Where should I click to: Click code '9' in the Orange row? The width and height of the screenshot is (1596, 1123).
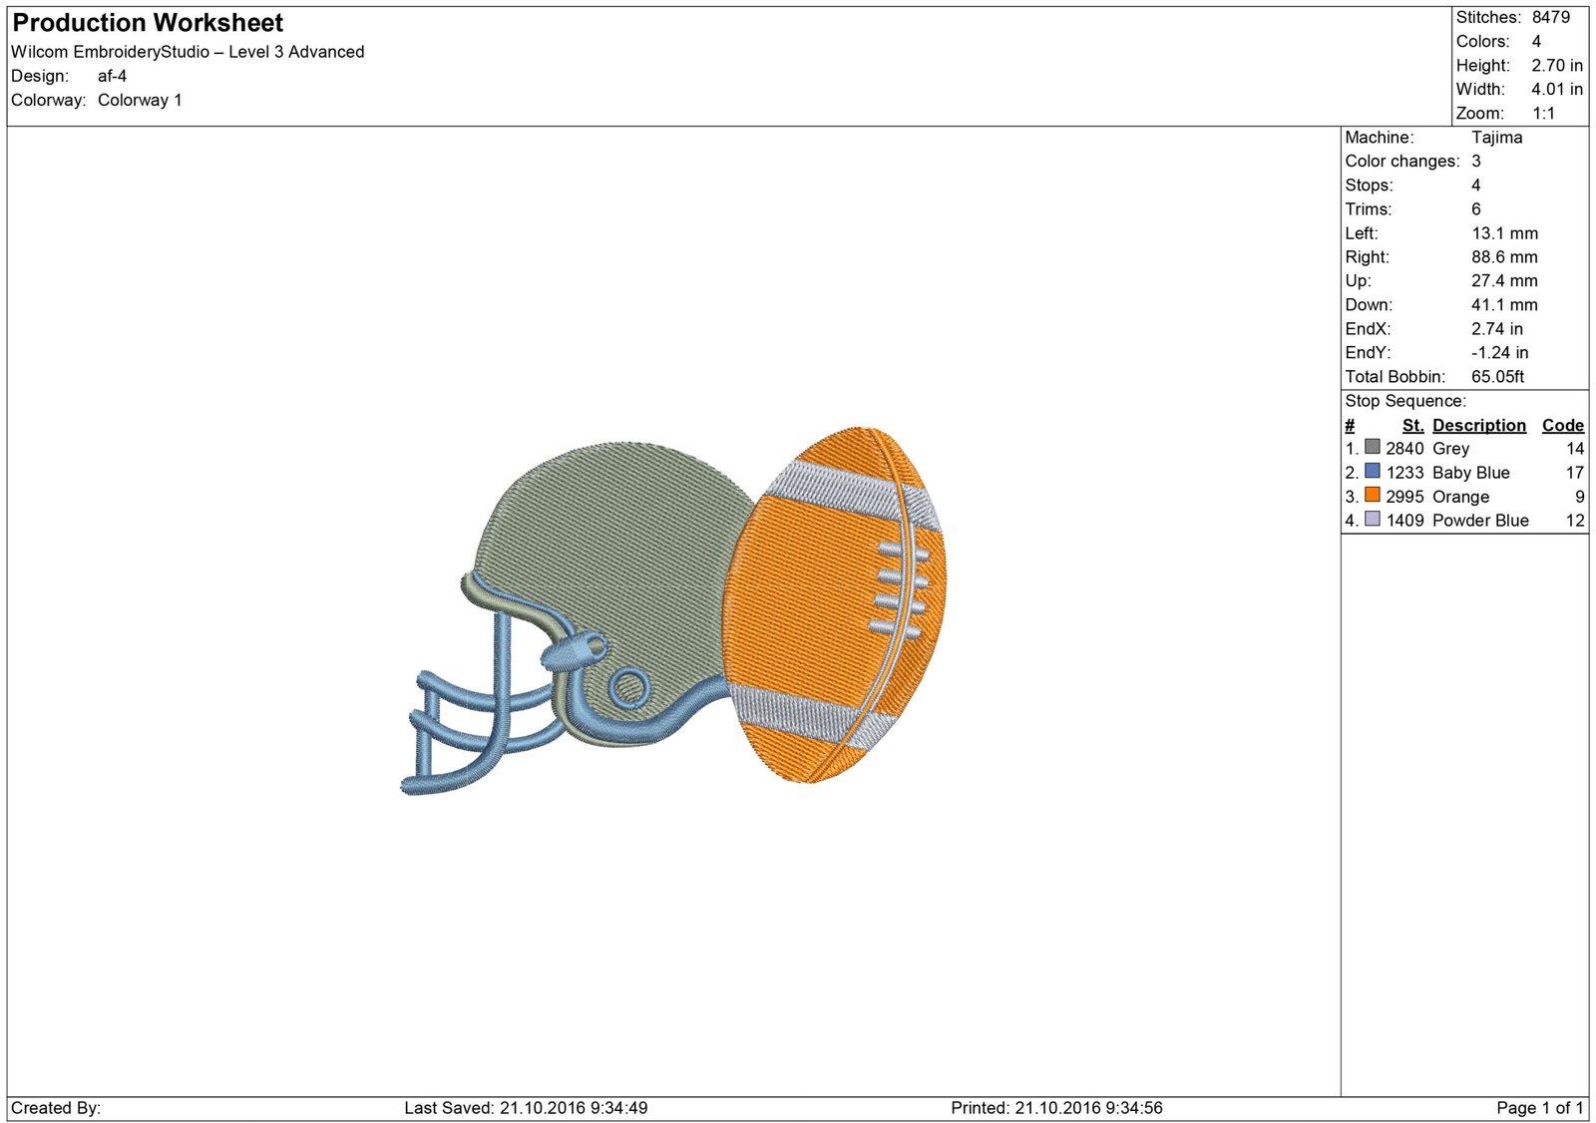[x=1580, y=497]
